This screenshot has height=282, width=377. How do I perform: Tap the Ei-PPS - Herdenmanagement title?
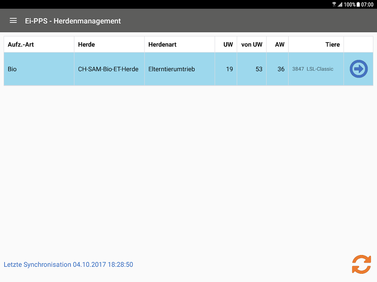point(73,21)
